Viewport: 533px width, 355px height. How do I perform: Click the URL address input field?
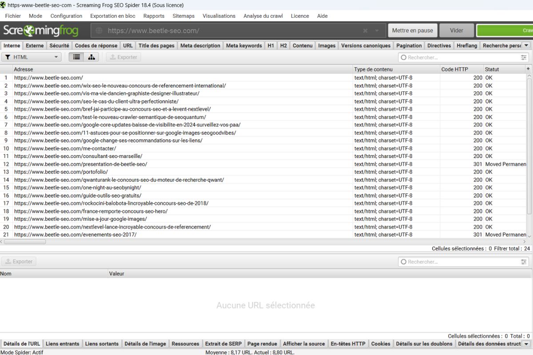(239, 31)
